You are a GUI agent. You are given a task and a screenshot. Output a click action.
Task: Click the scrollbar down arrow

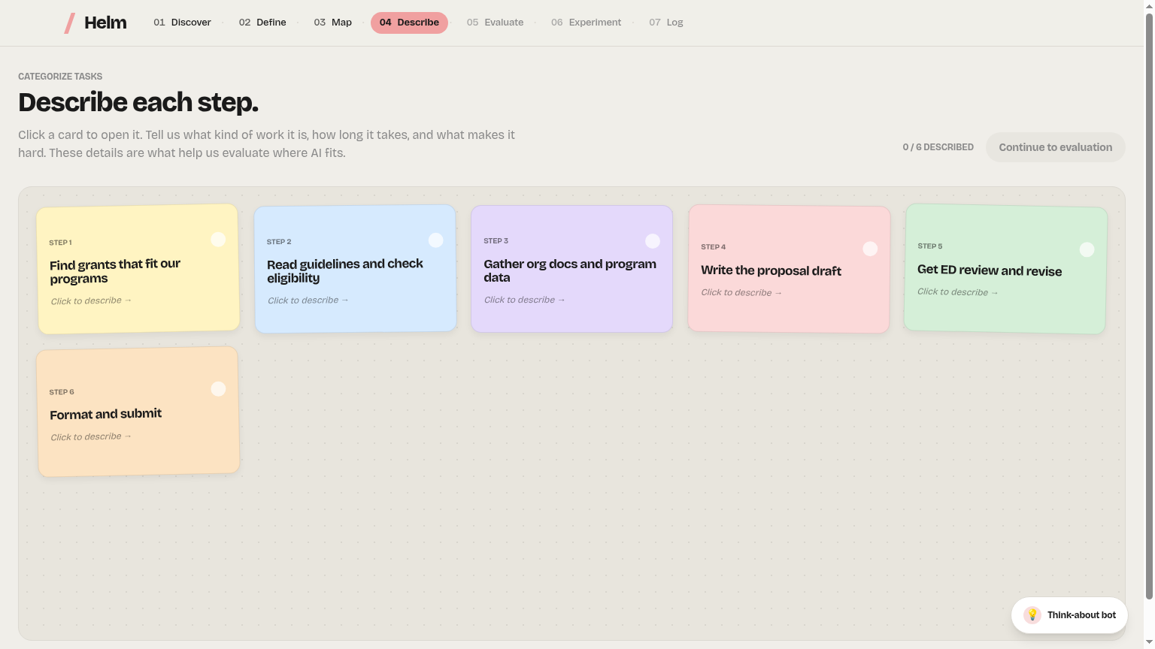[1149, 643]
